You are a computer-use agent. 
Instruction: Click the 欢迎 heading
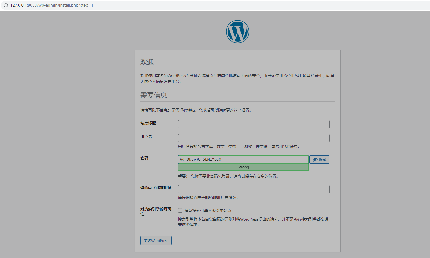pos(147,62)
